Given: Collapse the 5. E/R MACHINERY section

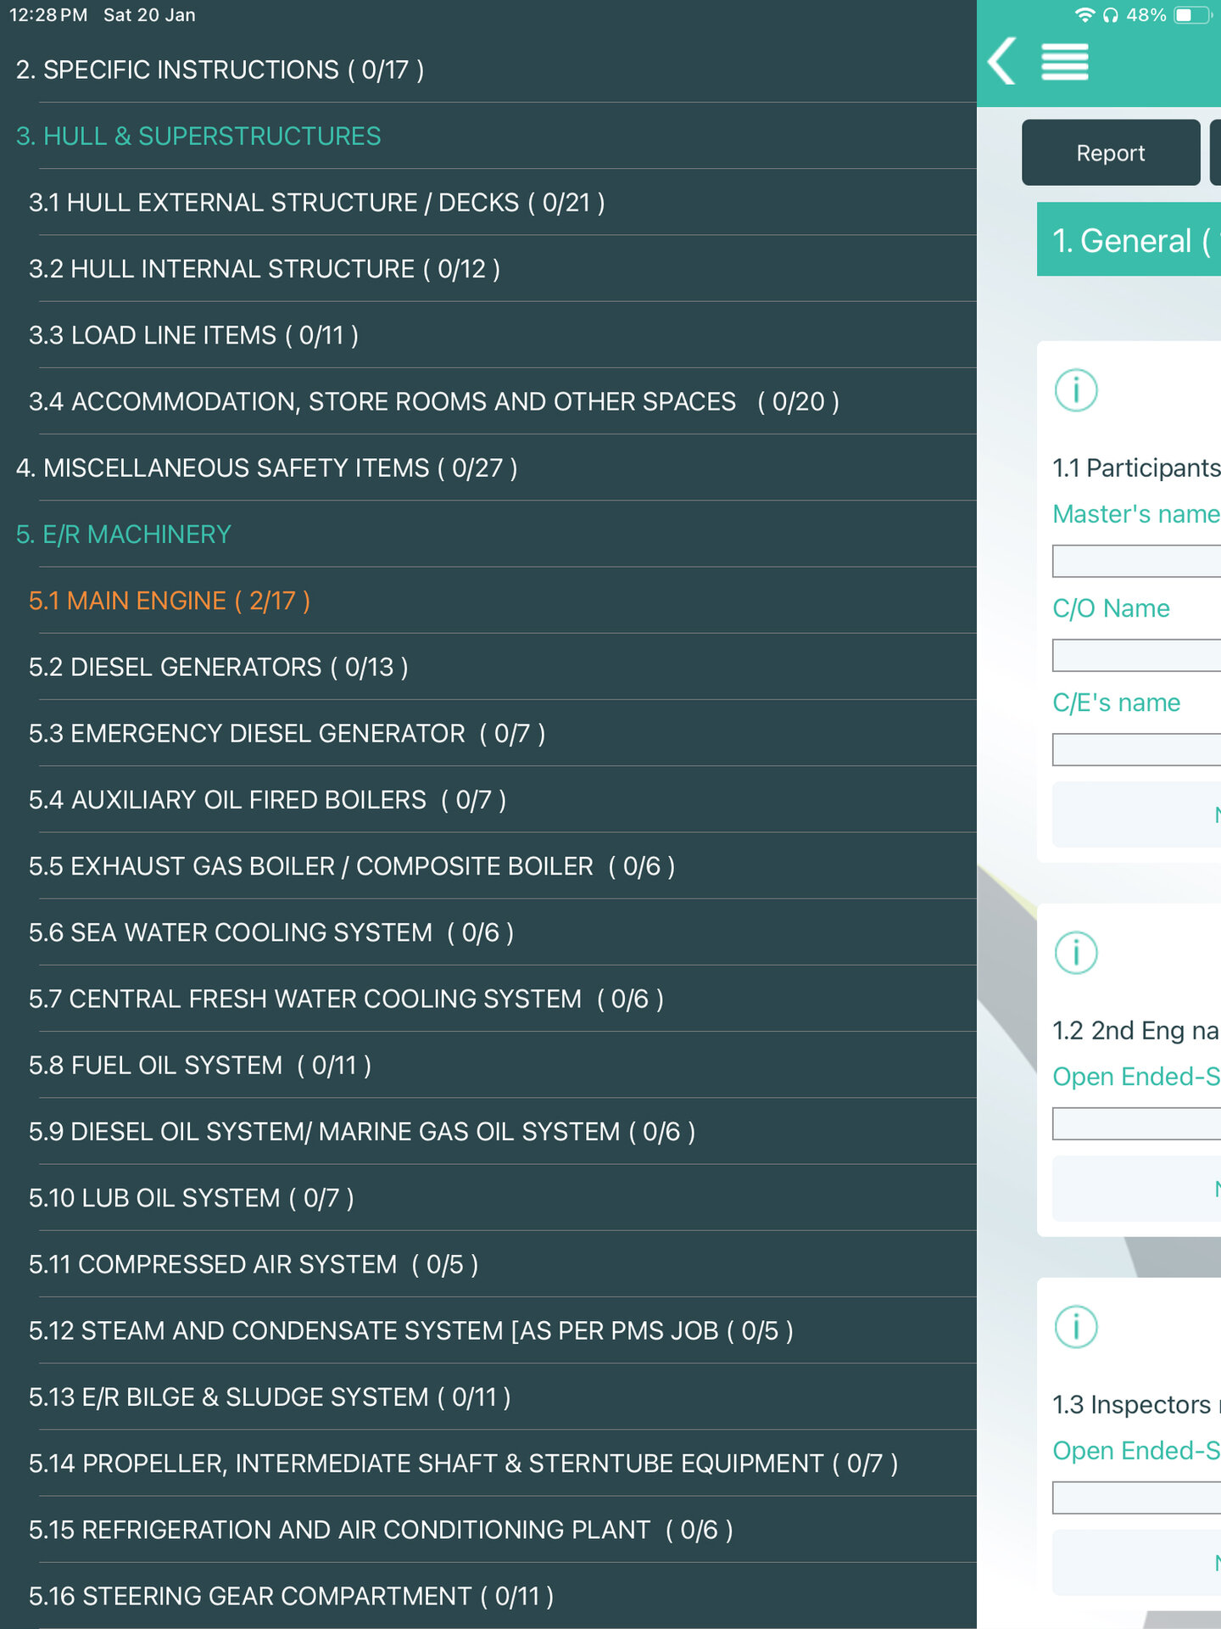Looking at the screenshot, I should 124,535.
